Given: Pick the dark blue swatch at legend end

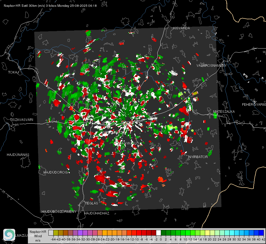Looking at the screenshot, I should click(261, 233).
